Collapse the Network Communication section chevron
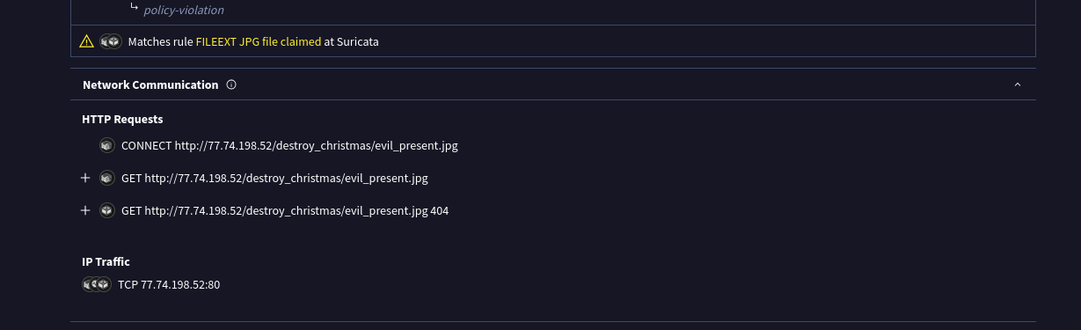The image size is (1081, 330). (1018, 85)
